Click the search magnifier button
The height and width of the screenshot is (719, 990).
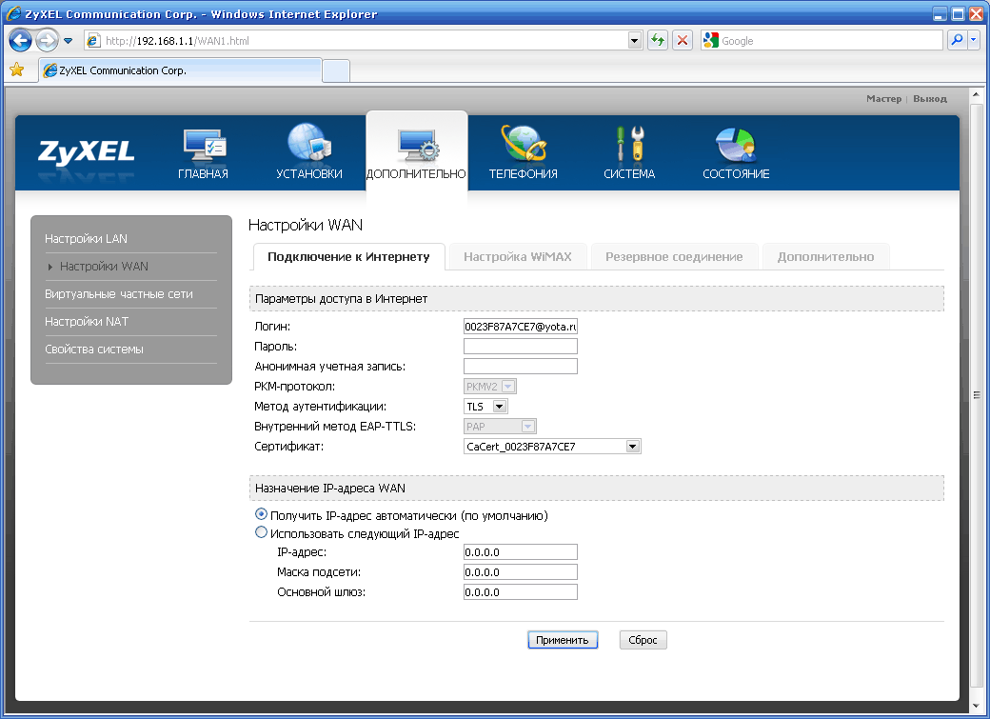[958, 40]
